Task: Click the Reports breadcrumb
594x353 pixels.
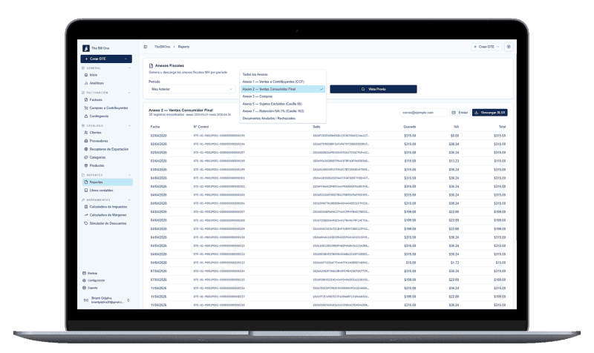Action: (183, 47)
